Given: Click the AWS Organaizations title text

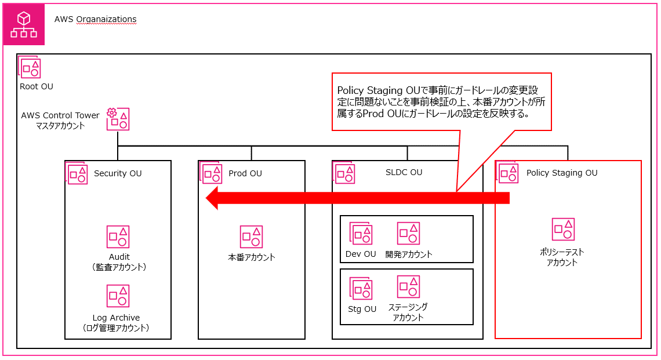Looking at the screenshot, I should [95, 19].
